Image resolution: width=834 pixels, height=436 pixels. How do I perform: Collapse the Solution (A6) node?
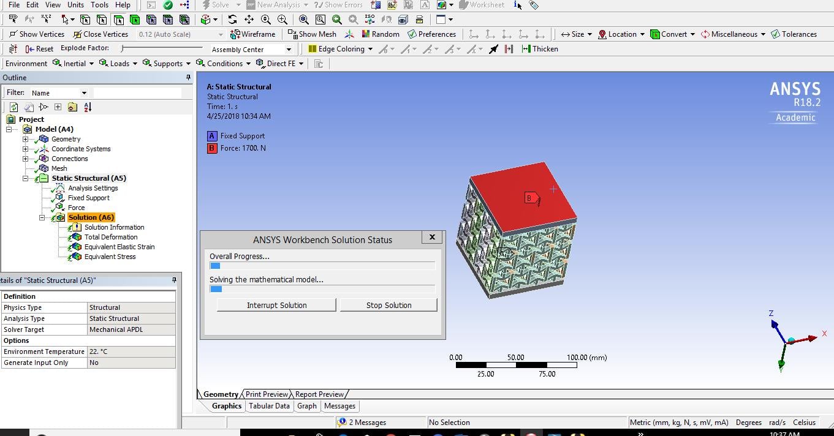point(42,217)
